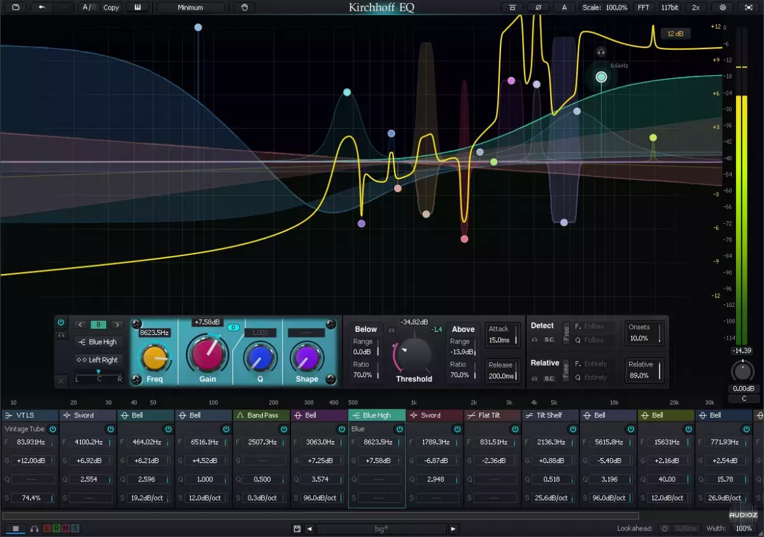Click the fullscreen icon at top right
This screenshot has height=537, width=764.
(x=748, y=8)
